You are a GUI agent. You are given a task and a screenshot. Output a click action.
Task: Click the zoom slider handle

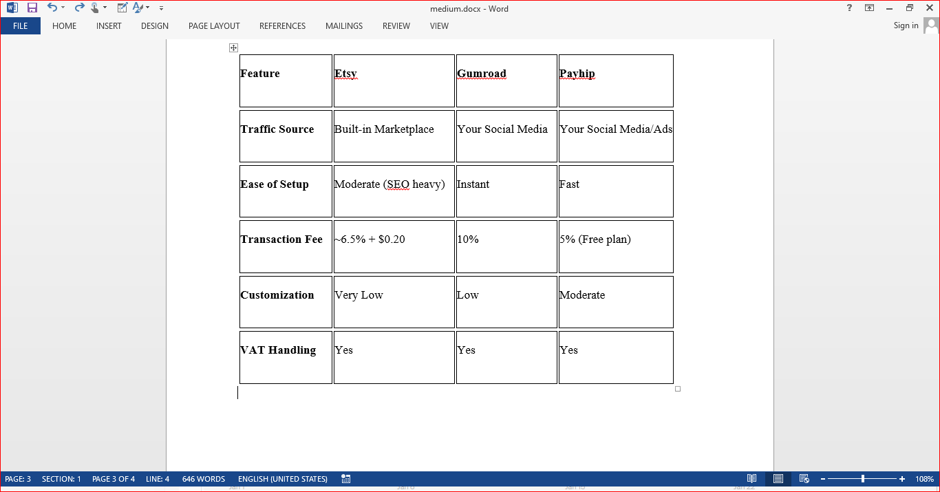click(863, 479)
